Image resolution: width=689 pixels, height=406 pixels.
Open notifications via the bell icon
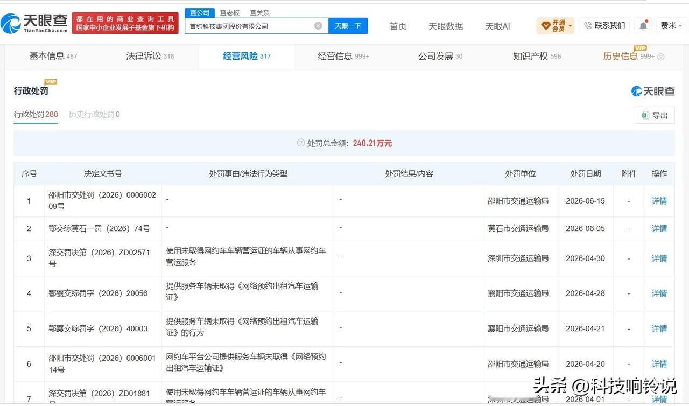tap(643, 25)
